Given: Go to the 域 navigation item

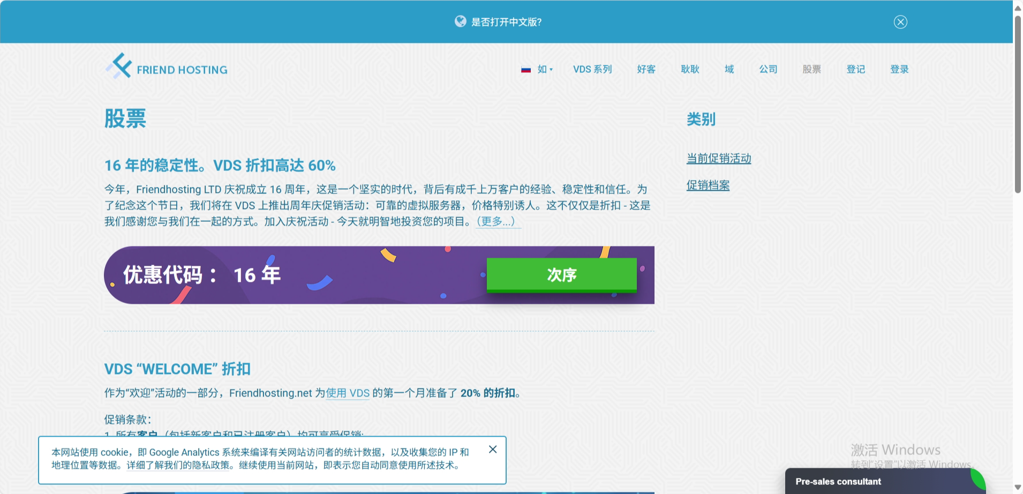Looking at the screenshot, I should [x=729, y=69].
